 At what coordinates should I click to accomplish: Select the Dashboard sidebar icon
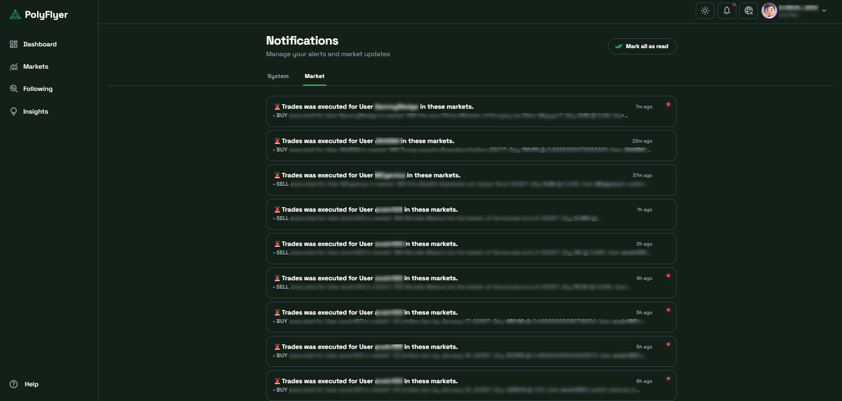(14, 44)
